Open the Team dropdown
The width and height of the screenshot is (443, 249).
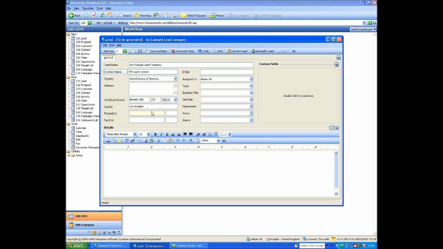pos(251,86)
